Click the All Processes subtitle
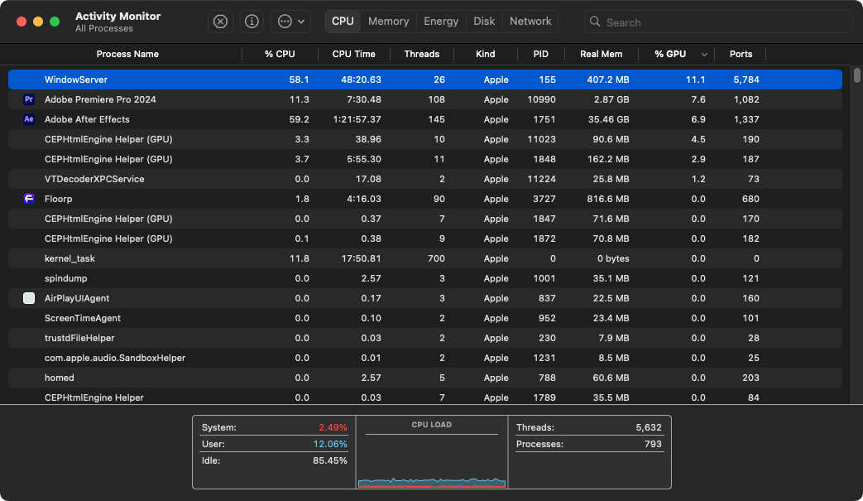 coord(104,29)
